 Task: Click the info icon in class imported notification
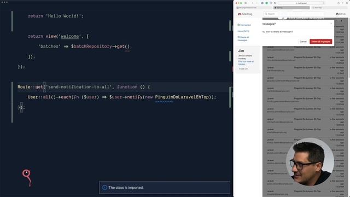tap(104, 187)
